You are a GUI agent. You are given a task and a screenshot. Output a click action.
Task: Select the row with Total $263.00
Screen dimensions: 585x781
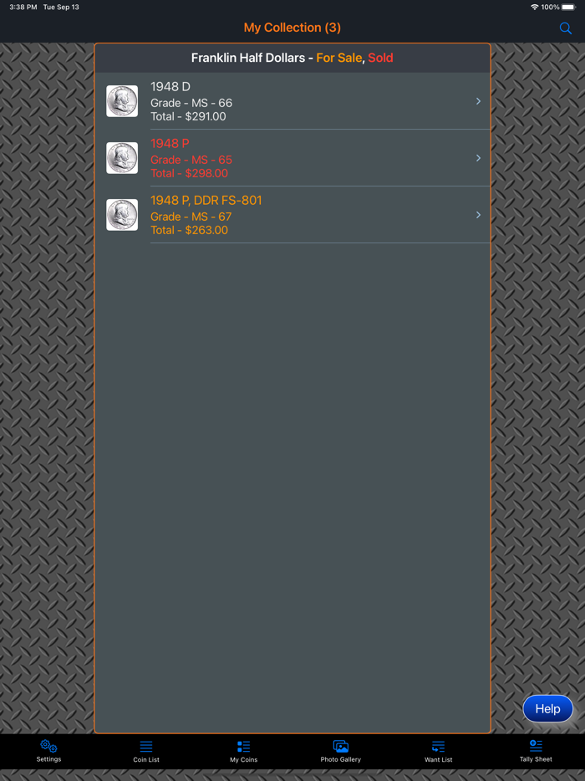(292, 215)
